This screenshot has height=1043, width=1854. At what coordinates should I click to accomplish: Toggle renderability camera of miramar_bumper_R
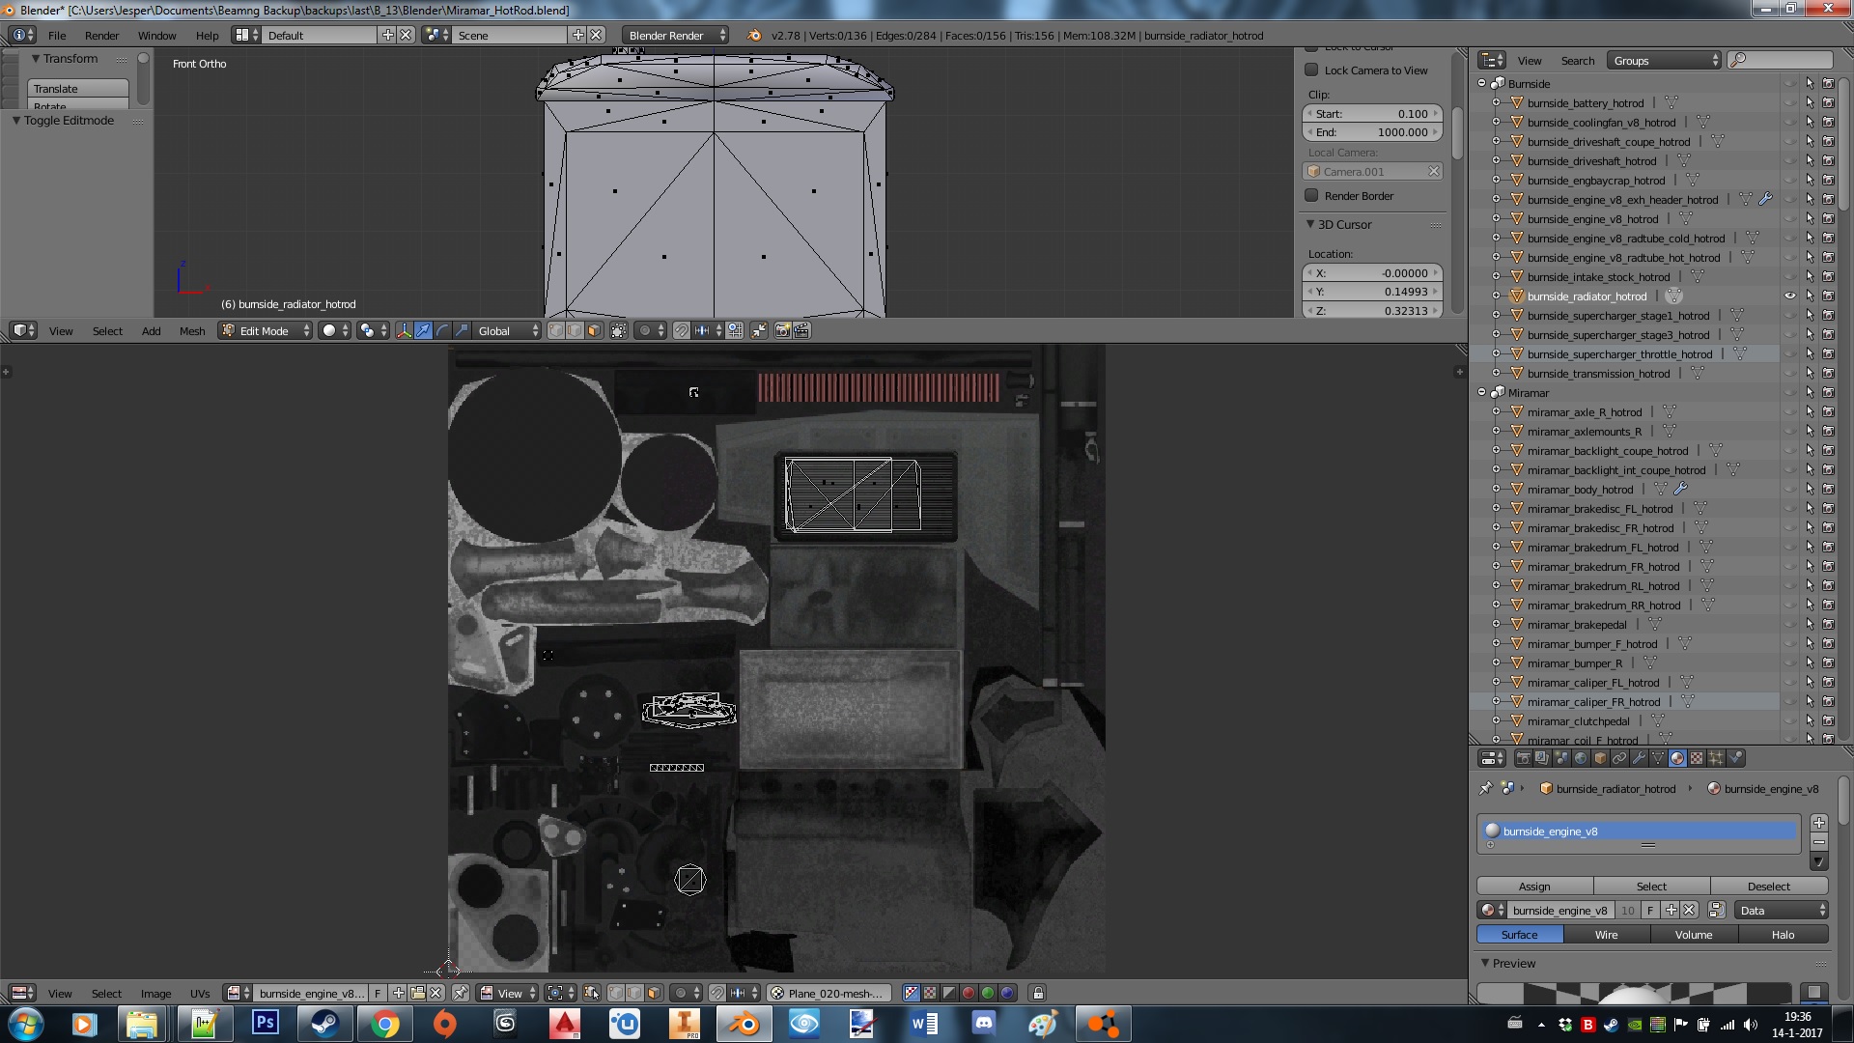[1828, 663]
